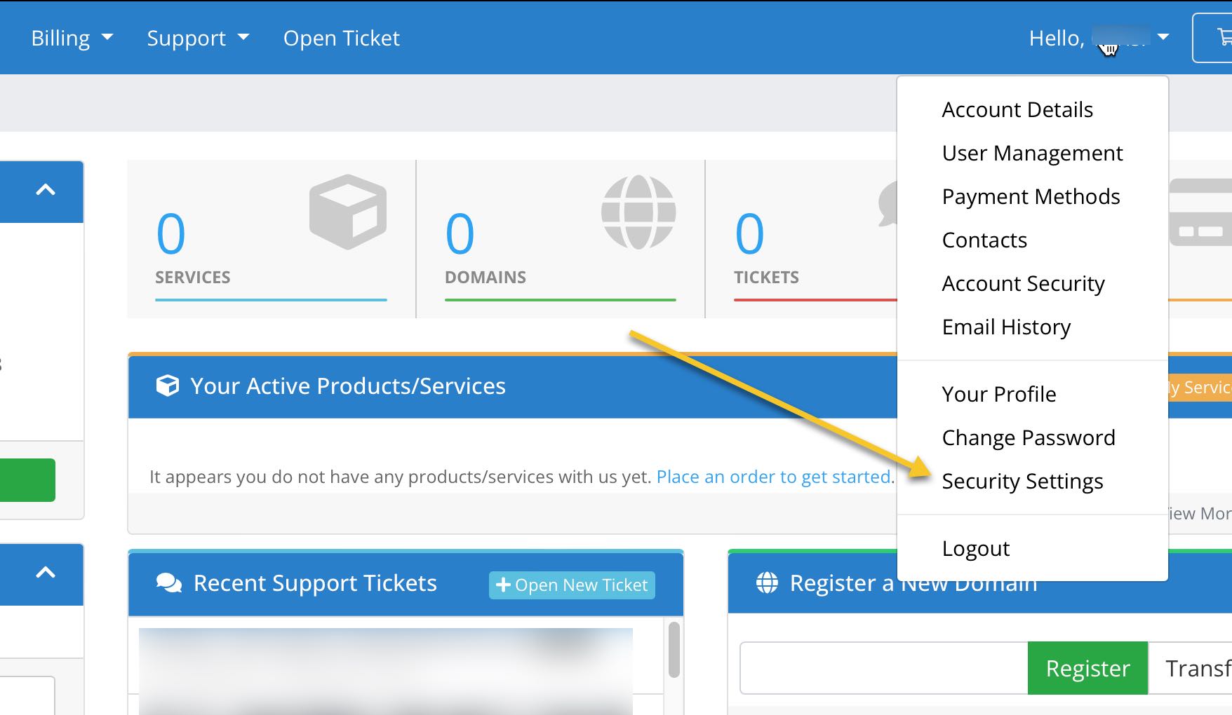
Task: Click globe icon beside Register a New Domain
Action: 767,583
